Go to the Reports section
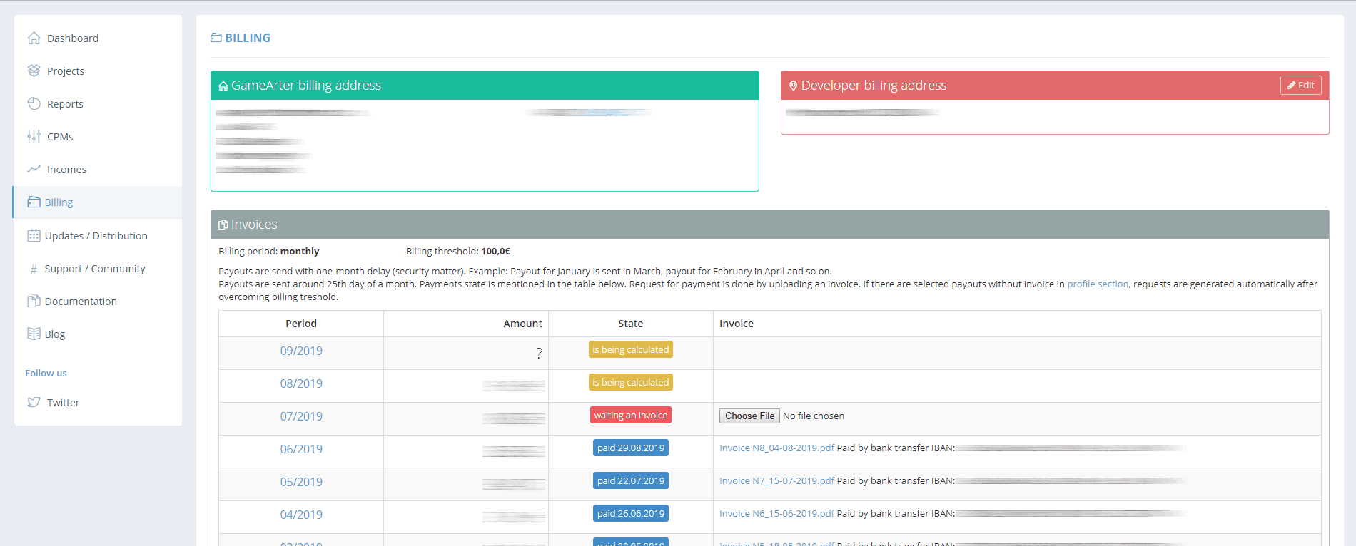 click(x=98, y=103)
